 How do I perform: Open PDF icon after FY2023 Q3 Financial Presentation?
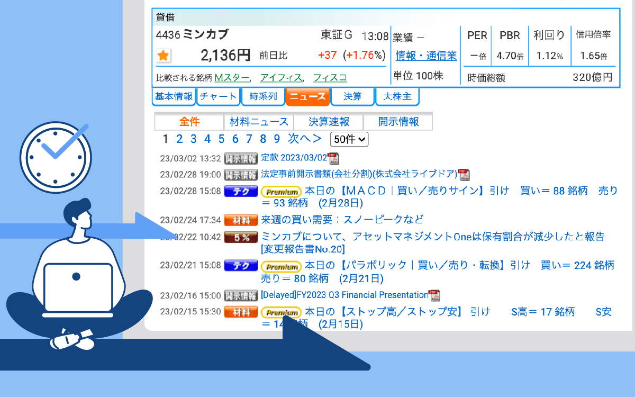click(x=434, y=295)
